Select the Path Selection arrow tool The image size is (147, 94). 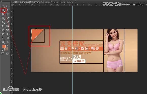(x=3, y=38)
